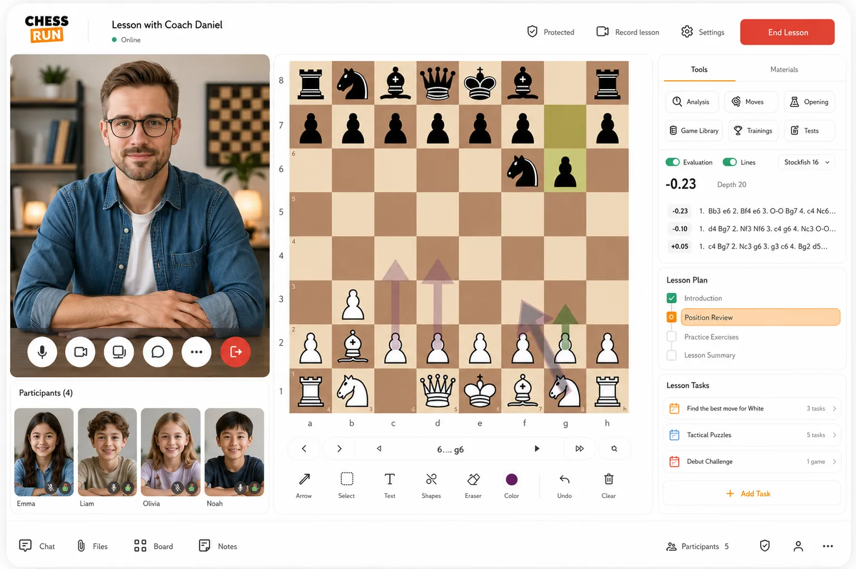This screenshot has height=569, width=856.
Task: Click Olivia's participant thumbnail
Action: tap(170, 452)
